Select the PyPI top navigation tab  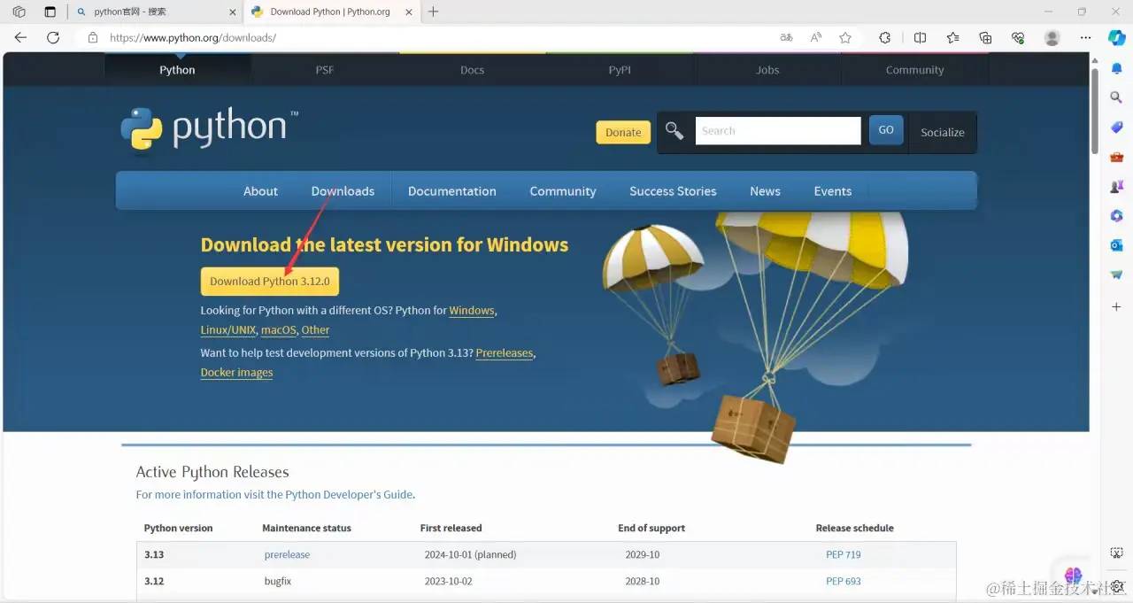click(620, 70)
